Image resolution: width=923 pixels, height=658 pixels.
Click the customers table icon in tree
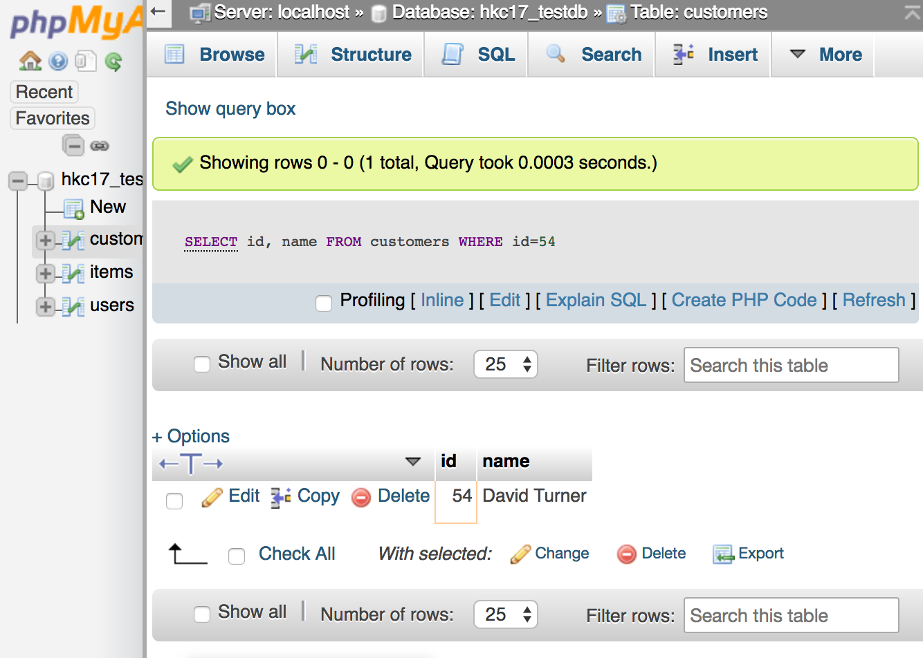point(73,240)
